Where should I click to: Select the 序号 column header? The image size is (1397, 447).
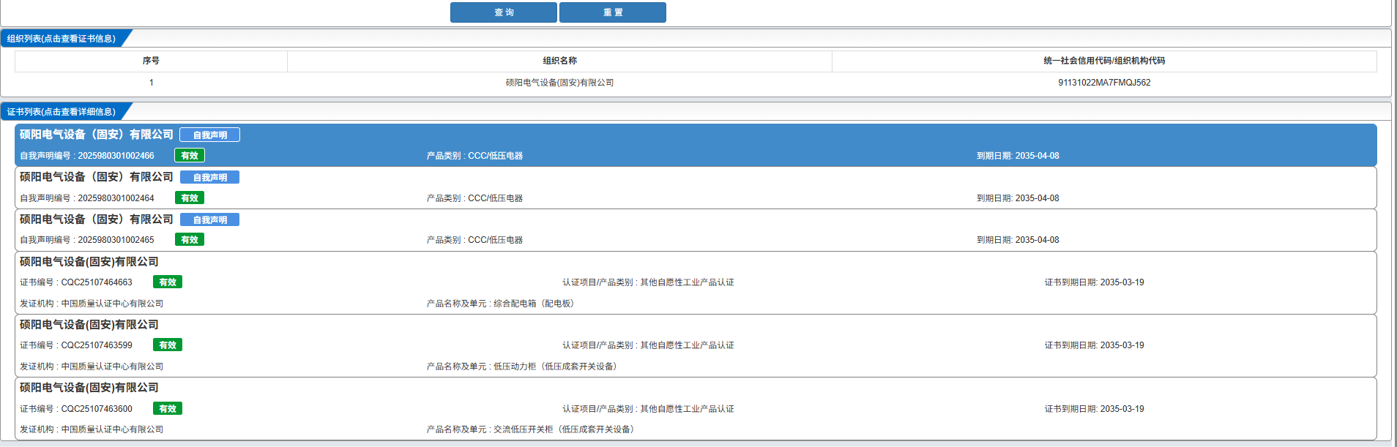click(151, 61)
